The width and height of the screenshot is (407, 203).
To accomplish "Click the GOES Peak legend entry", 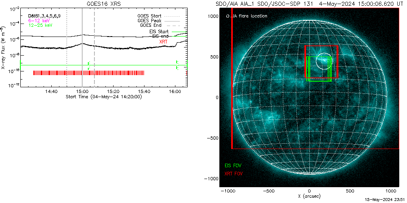I will (159, 21).
